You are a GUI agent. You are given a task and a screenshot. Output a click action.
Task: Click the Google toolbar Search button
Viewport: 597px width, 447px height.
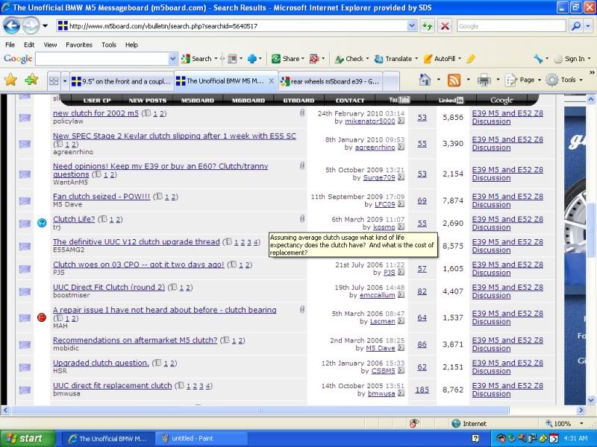[x=196, y=59]
